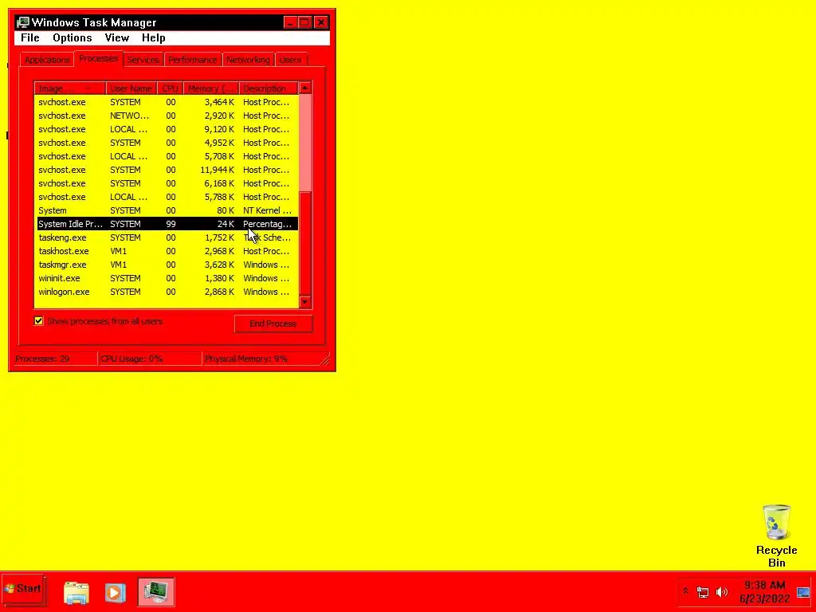
Task: Click the Task Manager title bar icon
Action: pyautogui.click(x=23, y=22)
